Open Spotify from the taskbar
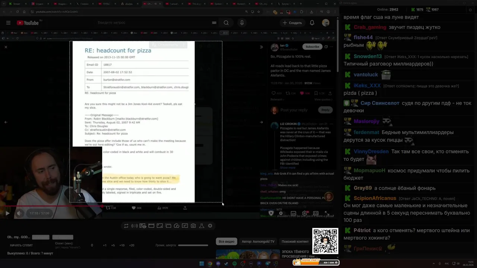The width and height of the screenshot is (477, 268). [234, 264]
